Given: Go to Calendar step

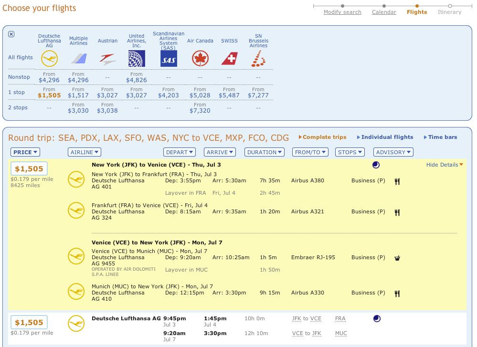Looking at the screenshot, I should [384, 12].
